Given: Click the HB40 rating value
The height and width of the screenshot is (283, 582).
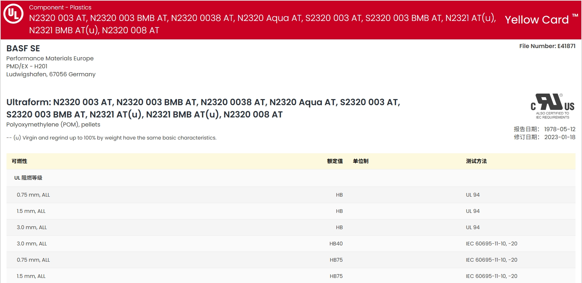Looking at the screenshot, I should coord(336,244).
